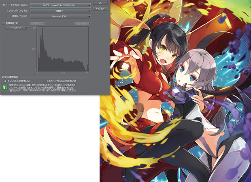Click the 設定の適用範囲 group heading
The width and height of the screenshot is (251, 182).
10,77
